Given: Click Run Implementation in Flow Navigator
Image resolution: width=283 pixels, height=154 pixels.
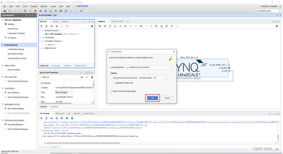Looking at the screenshot, I should coord(16,109).
